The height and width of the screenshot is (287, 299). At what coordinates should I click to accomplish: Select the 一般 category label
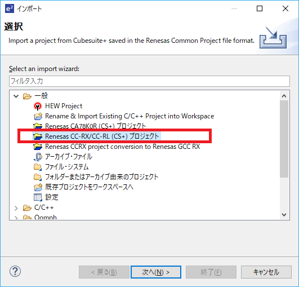point(41,96)
